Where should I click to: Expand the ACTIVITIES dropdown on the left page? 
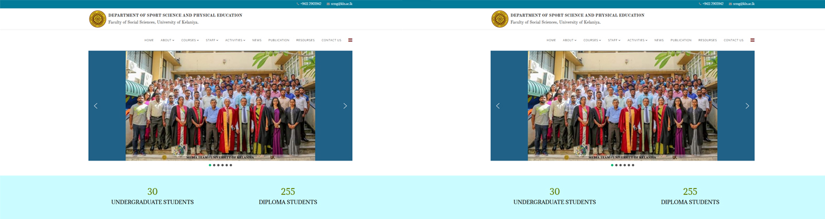point(235,40)
